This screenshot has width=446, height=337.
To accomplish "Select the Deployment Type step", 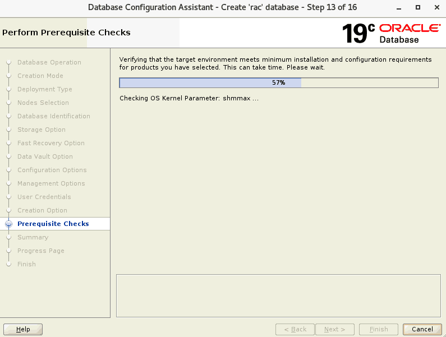I will [45, 89].
